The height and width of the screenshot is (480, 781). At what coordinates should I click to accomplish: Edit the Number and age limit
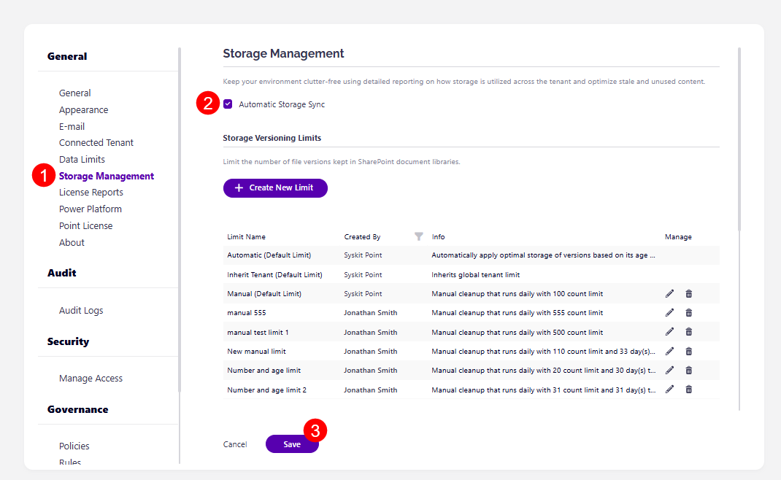[x=669, y=370]
